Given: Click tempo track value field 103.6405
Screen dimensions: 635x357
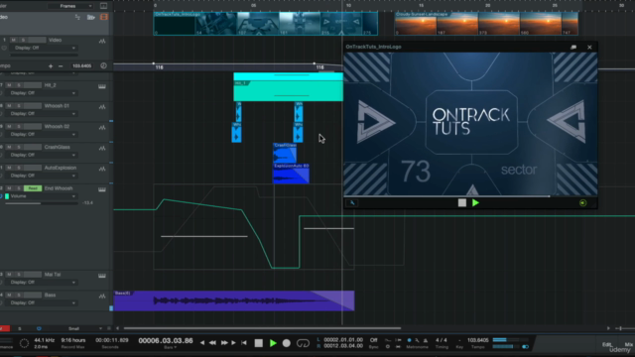Looking at the screenshot, I should (81, 66).
